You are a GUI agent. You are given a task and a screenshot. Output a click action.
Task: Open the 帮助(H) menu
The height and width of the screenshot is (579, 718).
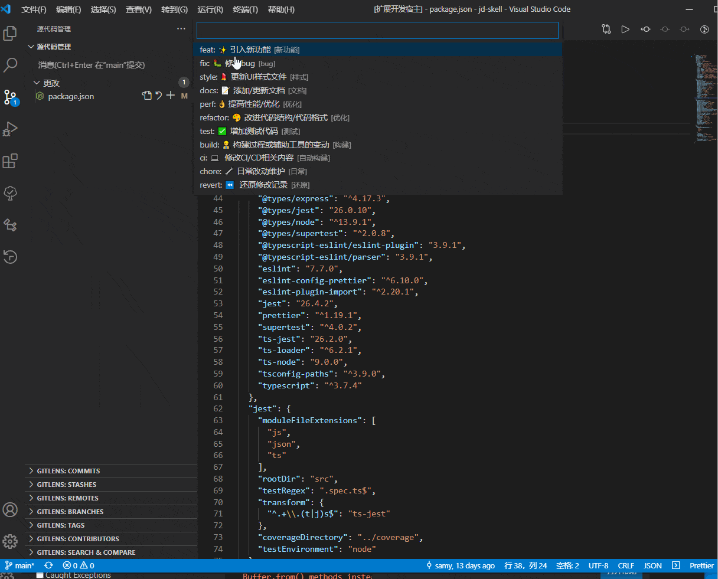pos(281,9)
